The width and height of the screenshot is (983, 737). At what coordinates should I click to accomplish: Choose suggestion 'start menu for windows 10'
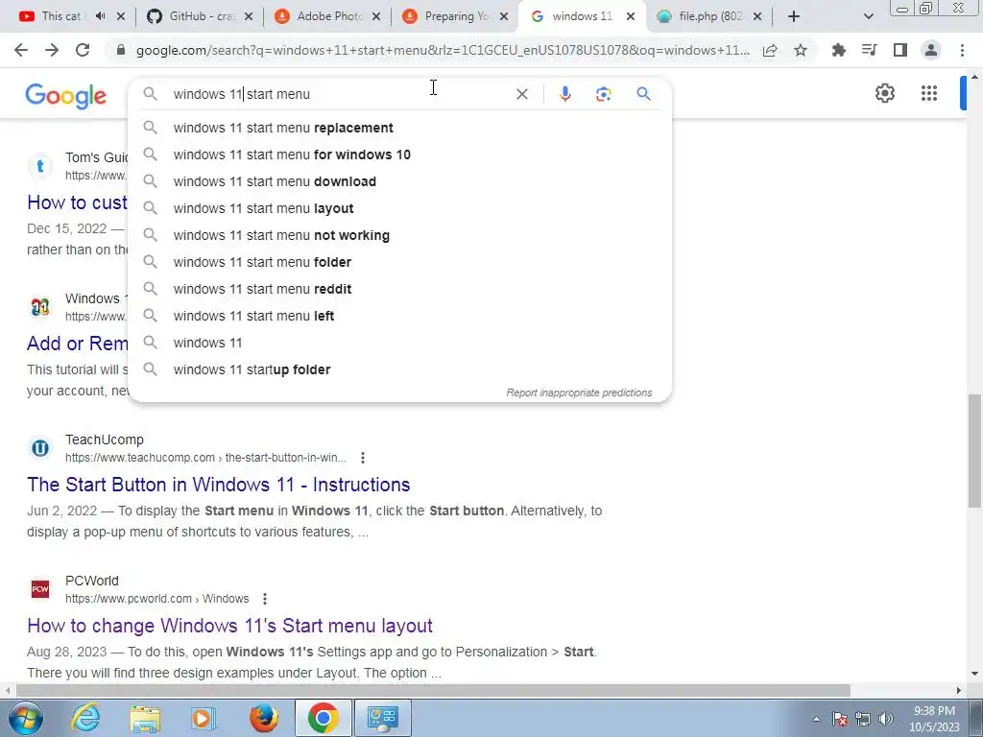click(399, 155)
